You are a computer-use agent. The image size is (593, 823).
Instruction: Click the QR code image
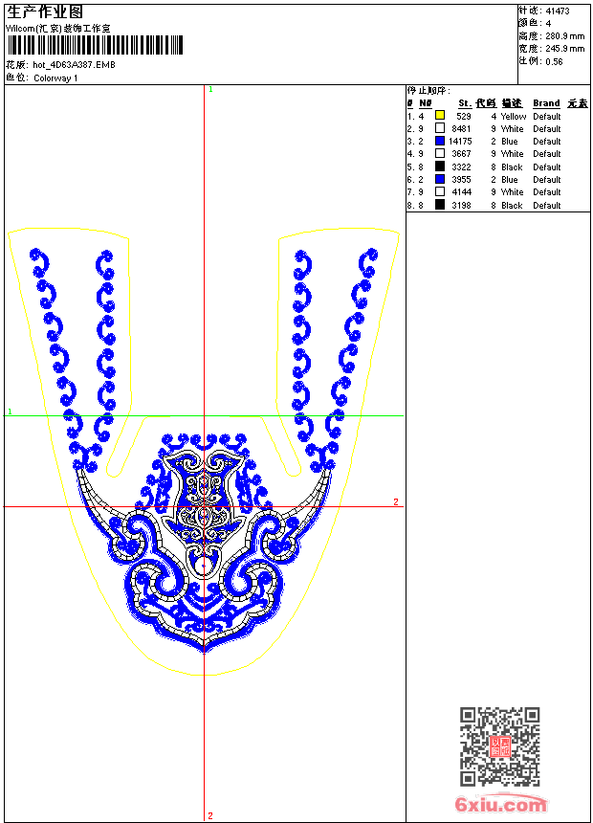point(500,746)
